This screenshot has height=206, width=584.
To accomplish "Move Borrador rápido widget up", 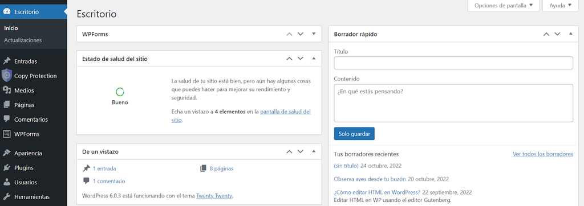I will coord(546,34).
